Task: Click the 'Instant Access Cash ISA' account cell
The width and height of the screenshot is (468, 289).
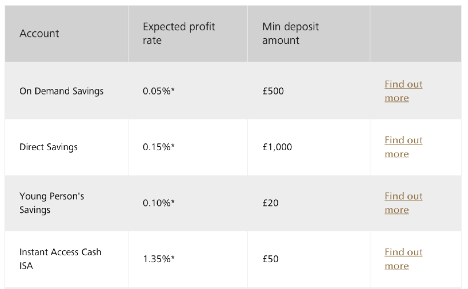Action: pos(60,259)
